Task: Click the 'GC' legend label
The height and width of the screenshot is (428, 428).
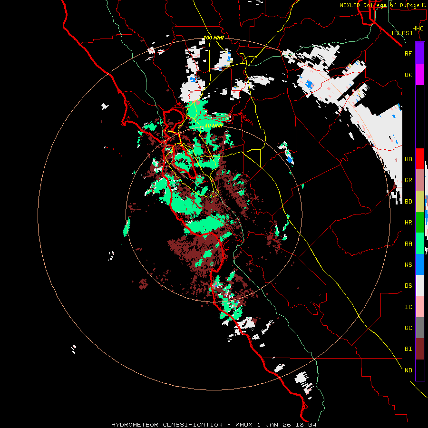Action: pyautogui.click(x=408, y=328)
